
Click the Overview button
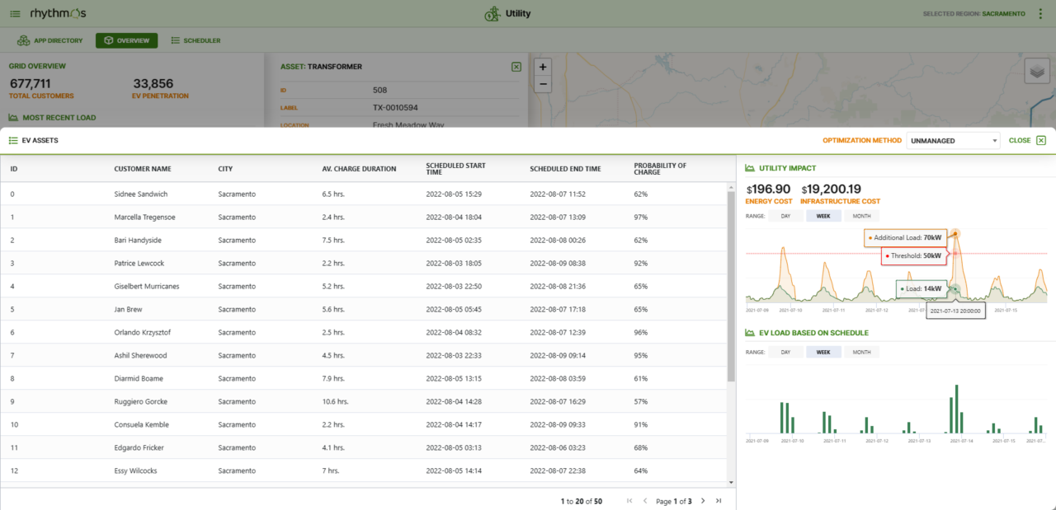coord(126,40)
